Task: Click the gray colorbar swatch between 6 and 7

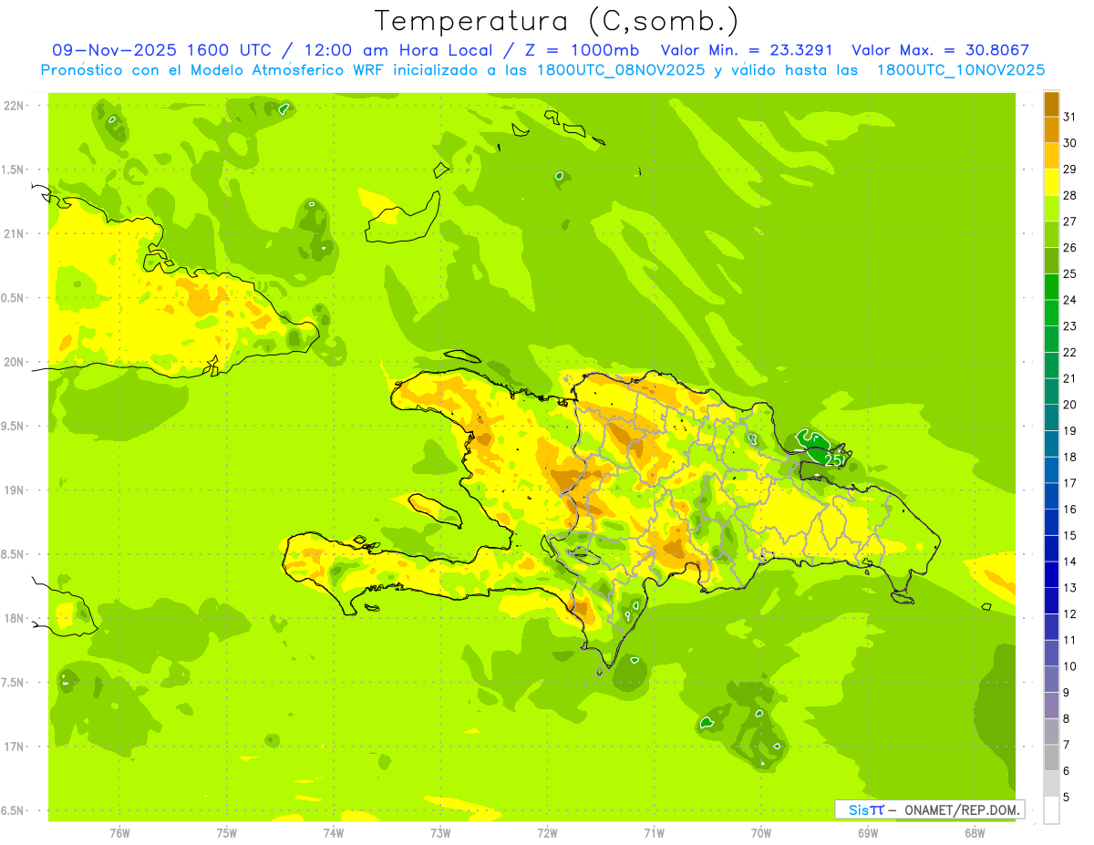Action: [1051, 757]
